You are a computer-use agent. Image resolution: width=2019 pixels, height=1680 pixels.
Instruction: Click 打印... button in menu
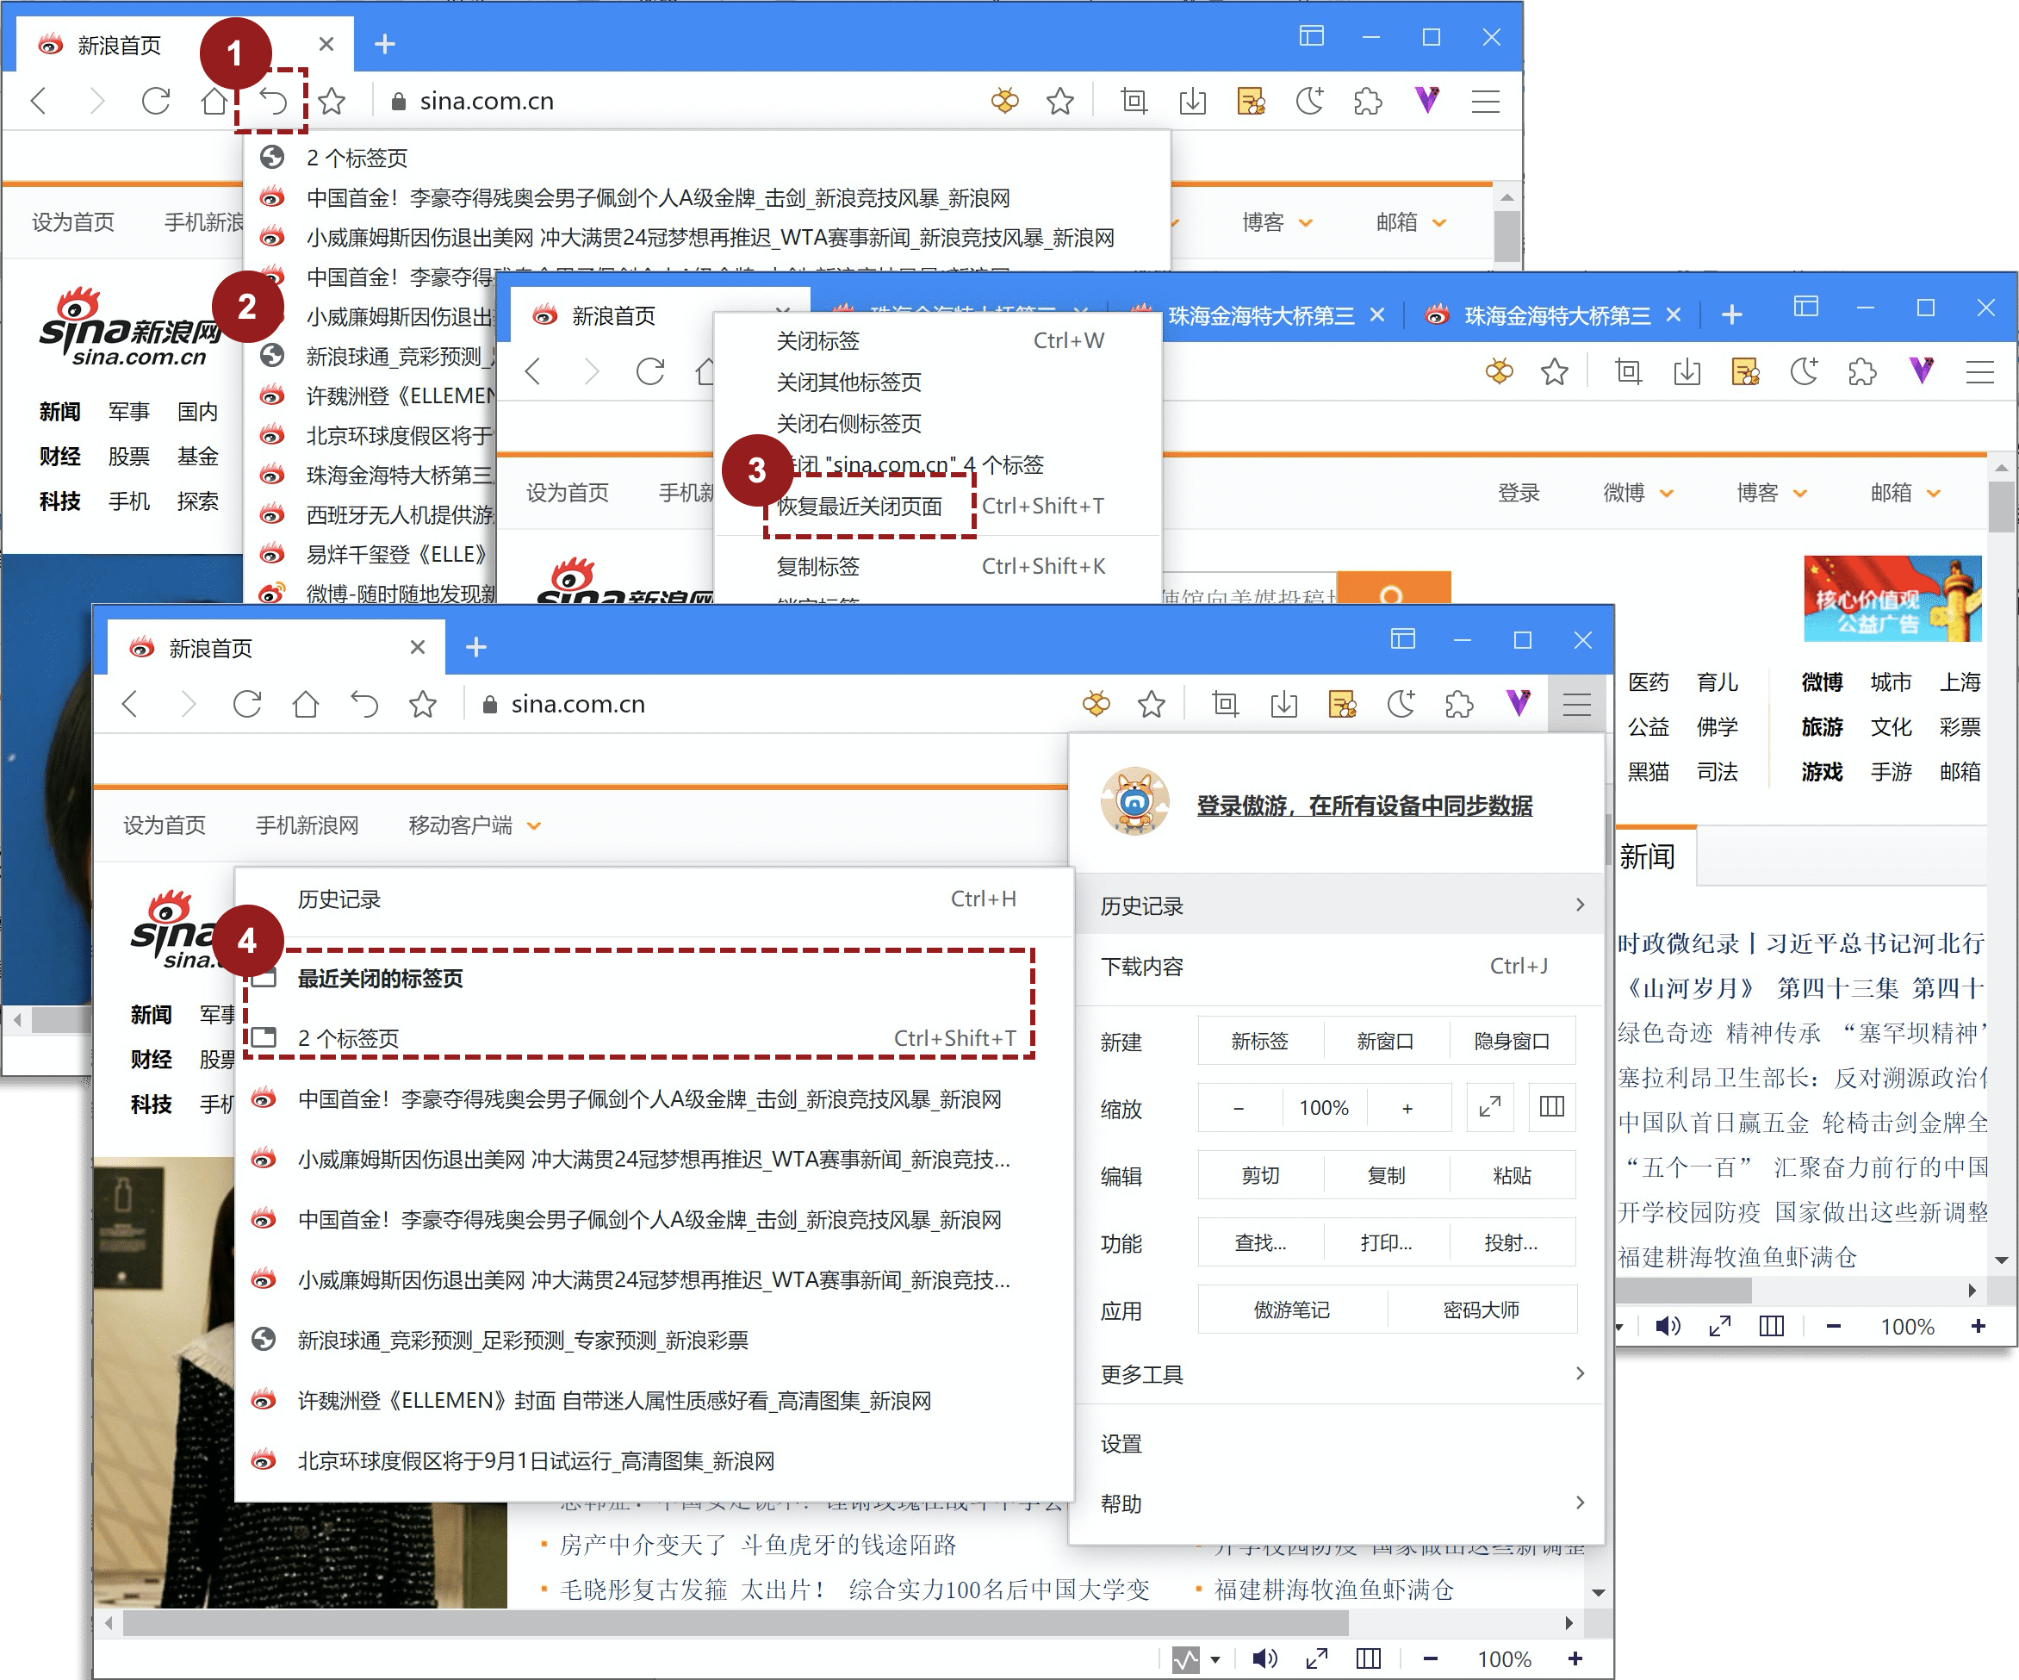tap(1385, 1242)
